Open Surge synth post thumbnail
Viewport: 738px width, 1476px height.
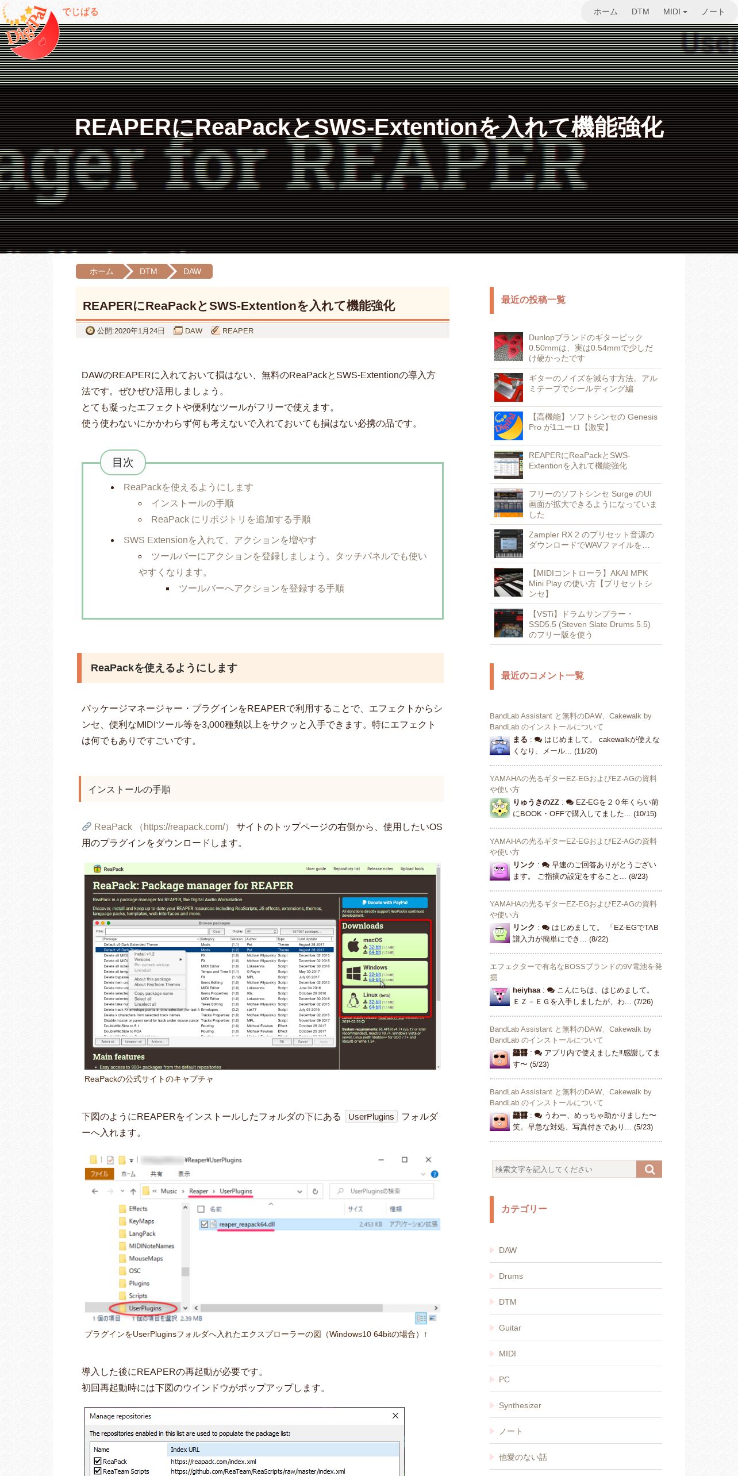[x=509, y=503]
